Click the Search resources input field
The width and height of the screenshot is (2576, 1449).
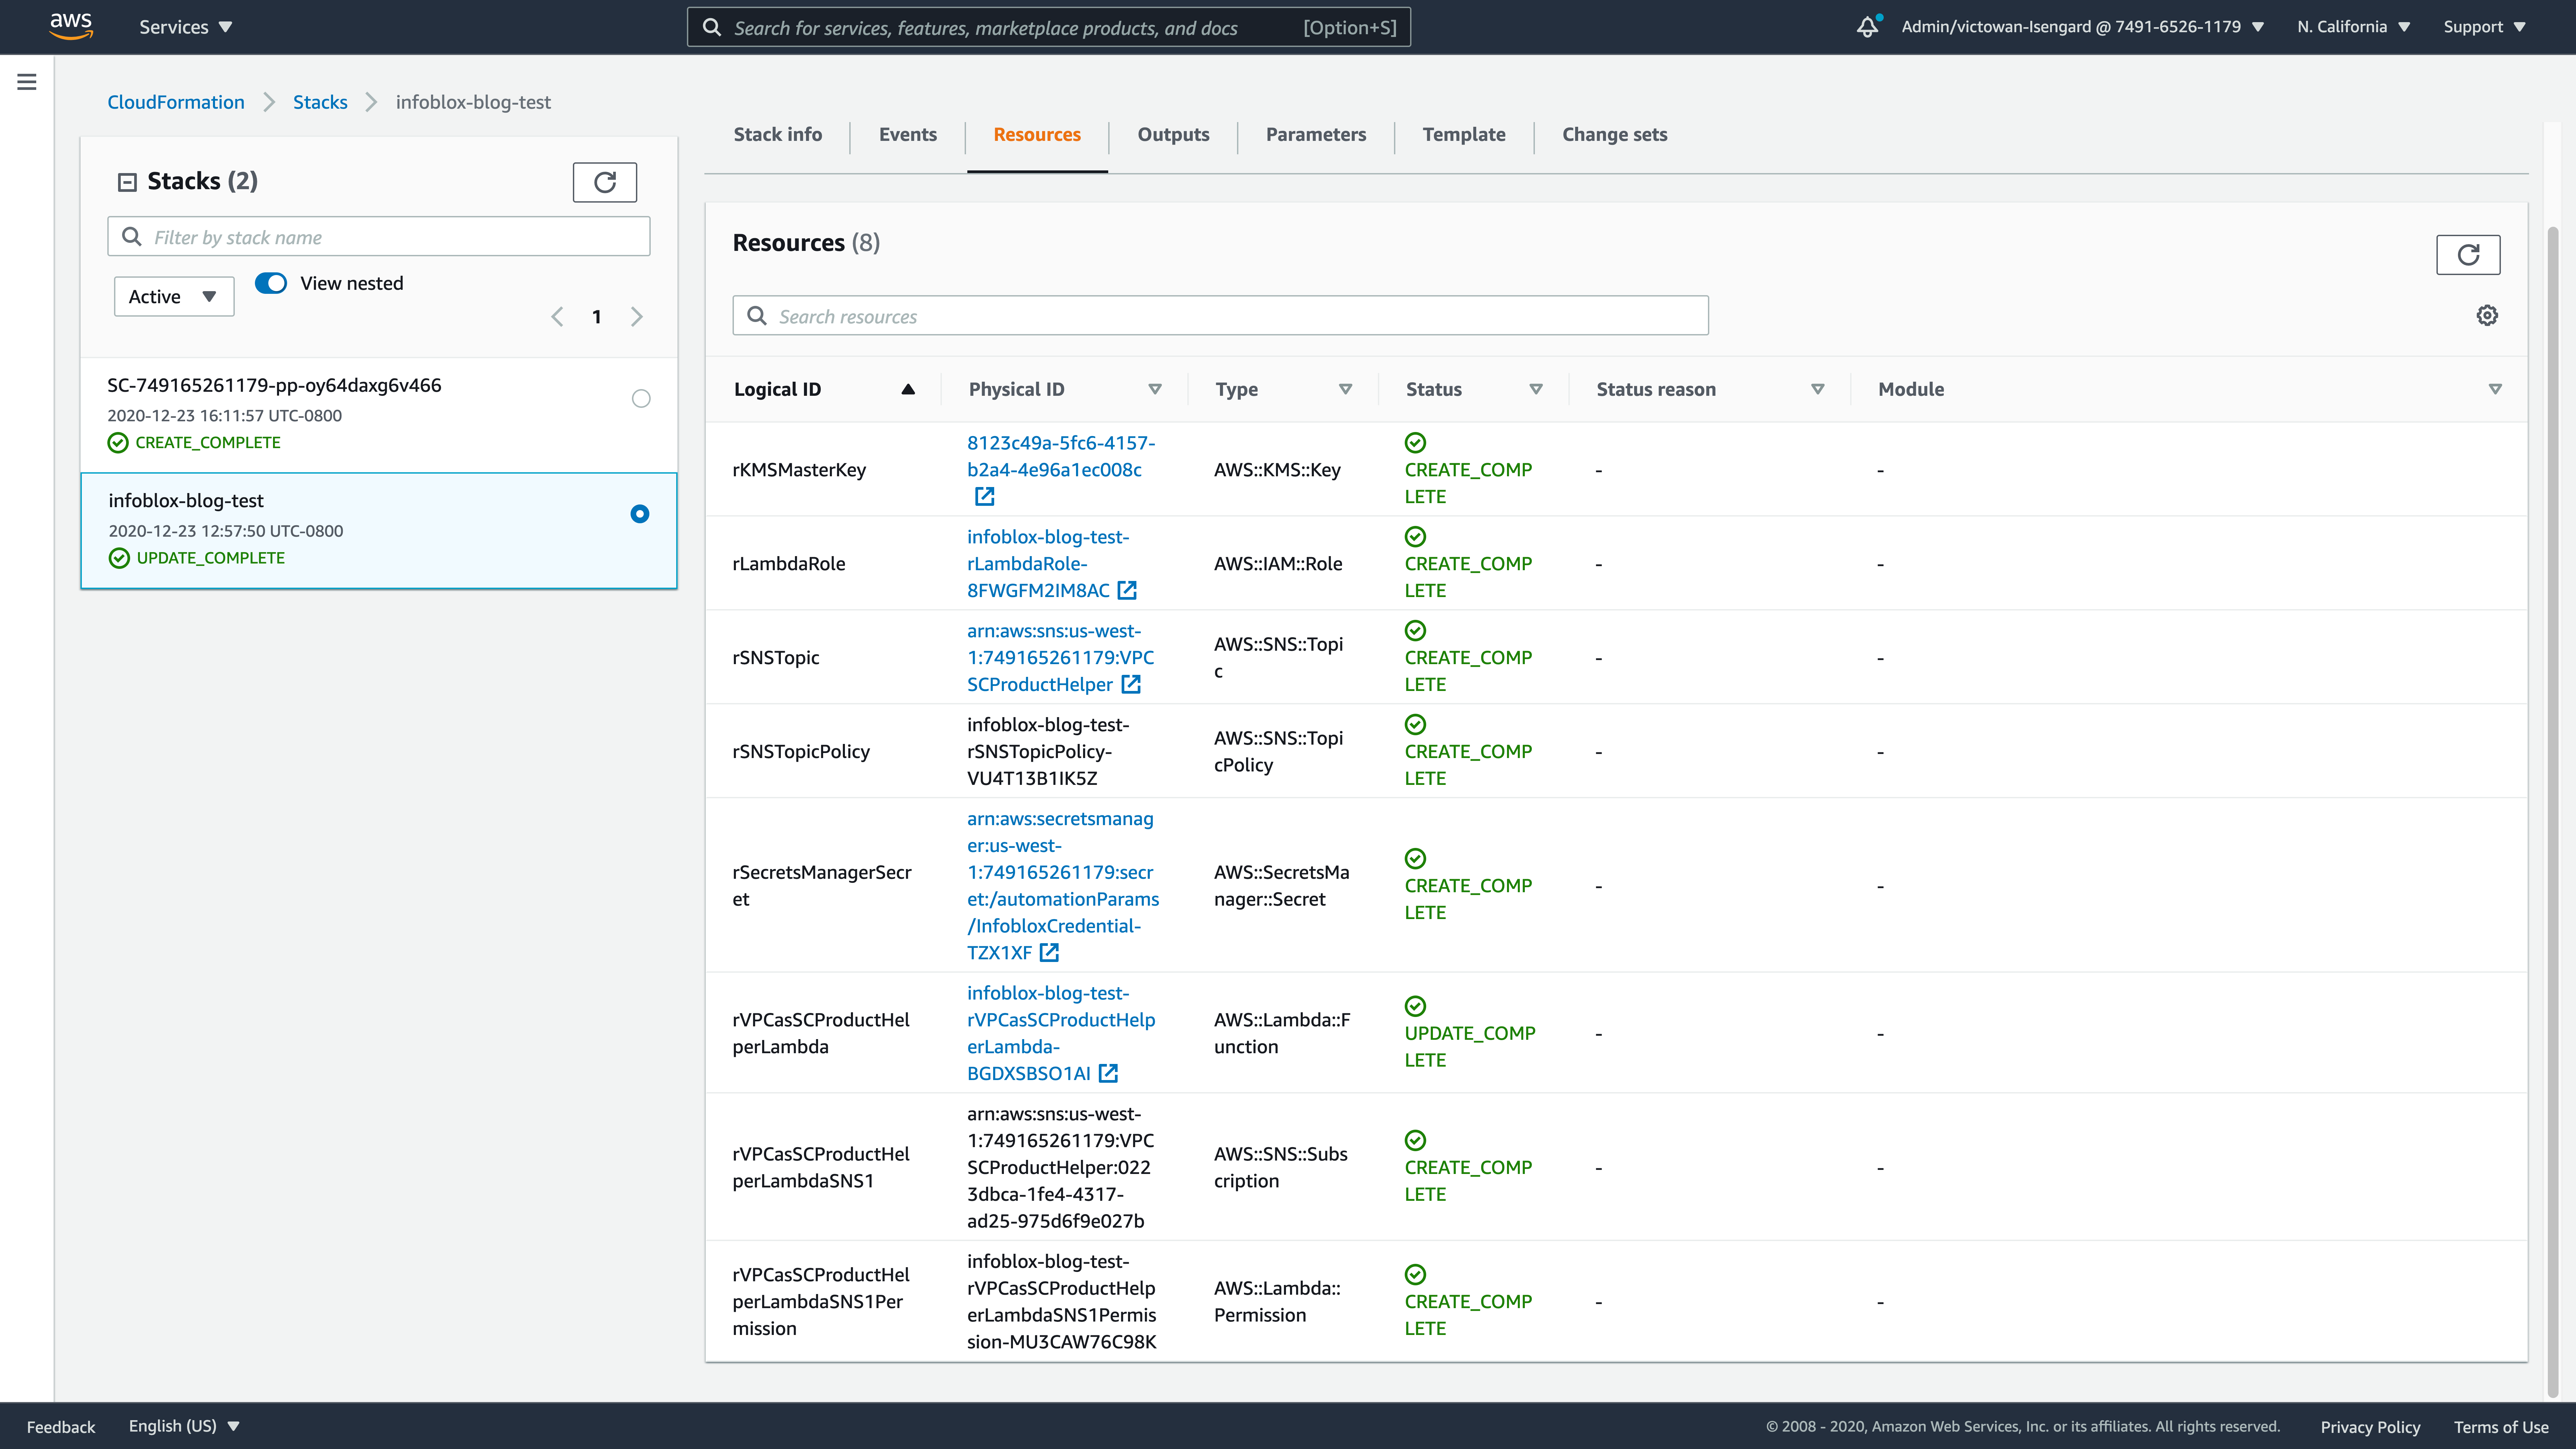[1220, 316]
